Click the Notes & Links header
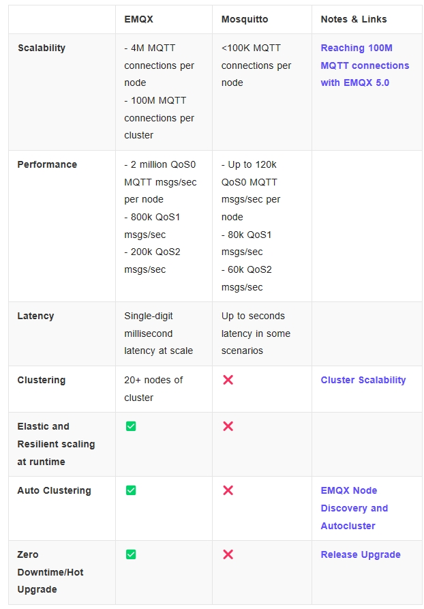424x609 pixels. pos(353,19)
